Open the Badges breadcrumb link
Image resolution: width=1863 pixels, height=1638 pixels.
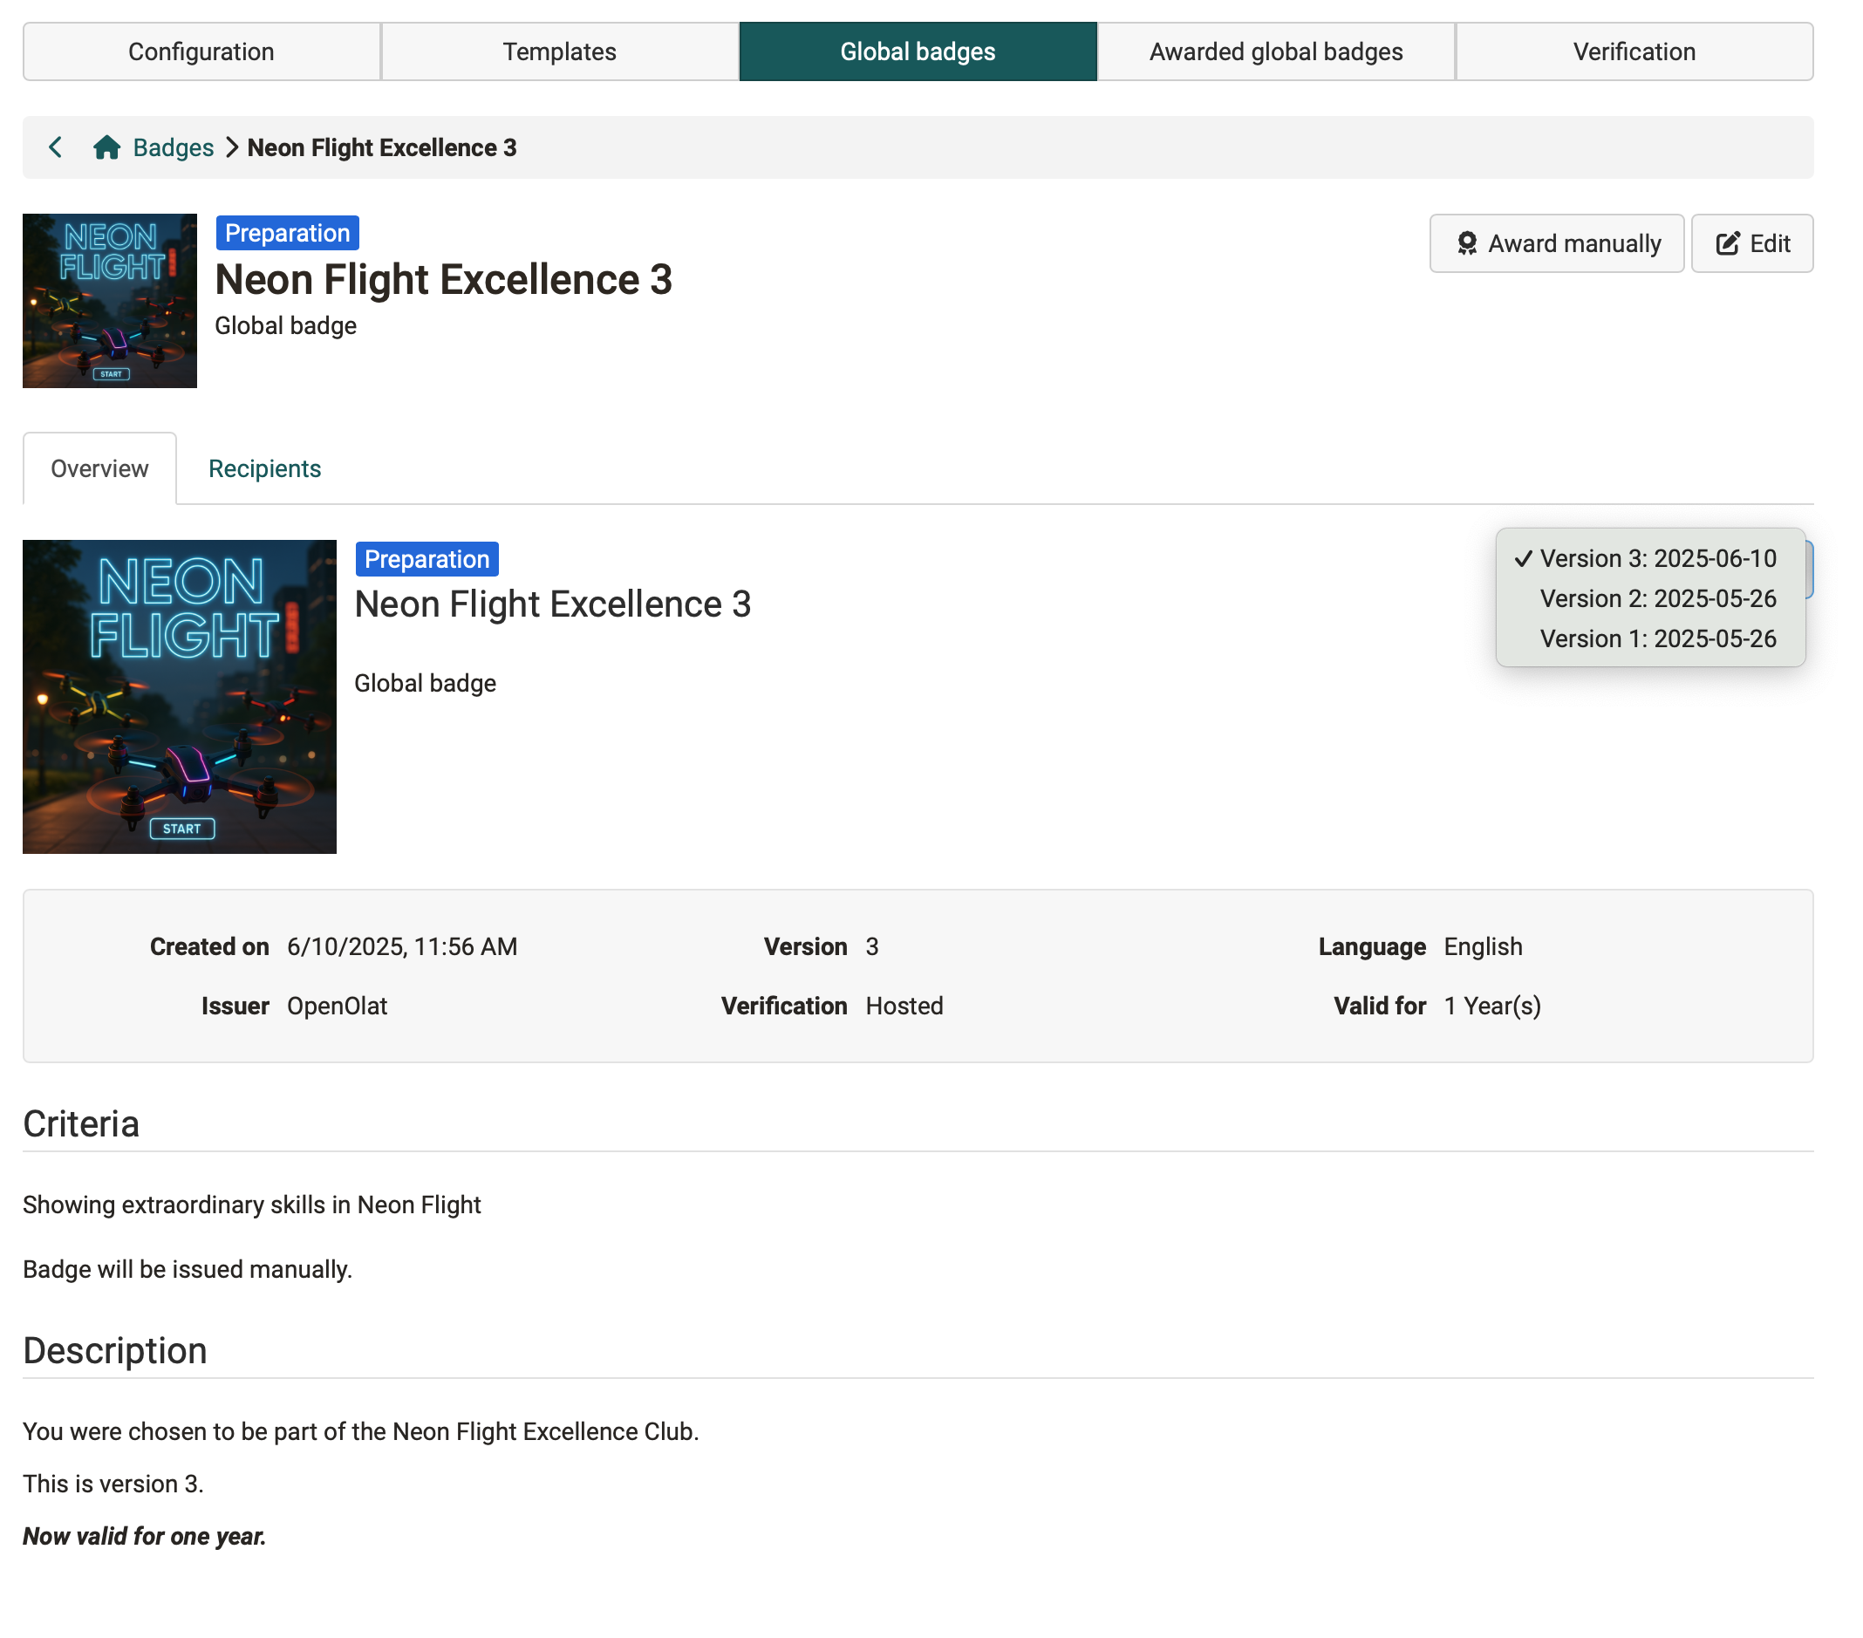pyautogui.click(x=173, y=147)
